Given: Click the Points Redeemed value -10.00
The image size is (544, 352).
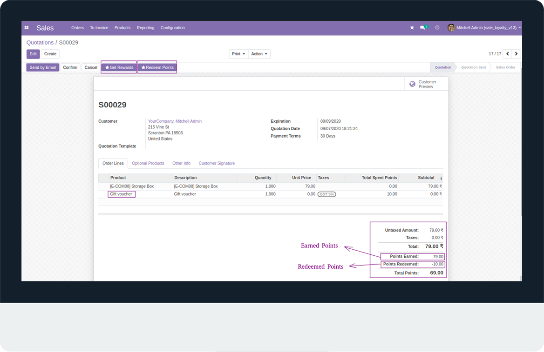Looking at the screenshot, I should (x=437, y=264).
